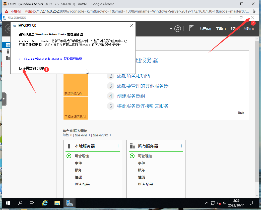Open BPA 结果 in 所有服务器 tile
This screenshot has width=261, height=210.
pyautogui.click(x=146, y=184)
